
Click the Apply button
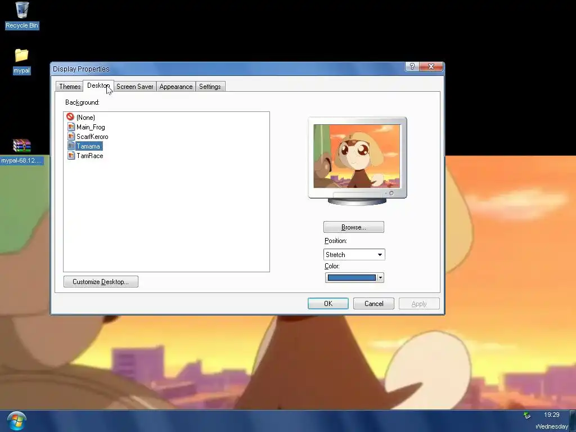click(419, 303)
